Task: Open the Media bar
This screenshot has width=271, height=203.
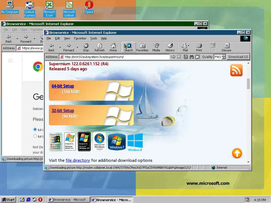Action: (x=156, y=47)
